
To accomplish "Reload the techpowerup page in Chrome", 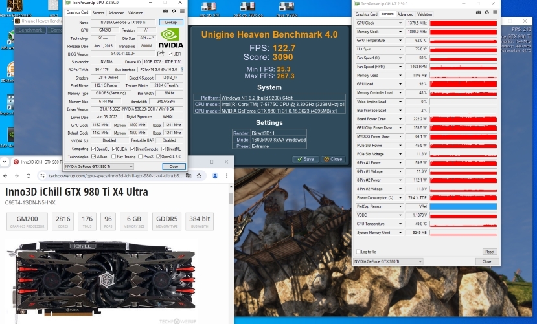I will tap(29, 176).
